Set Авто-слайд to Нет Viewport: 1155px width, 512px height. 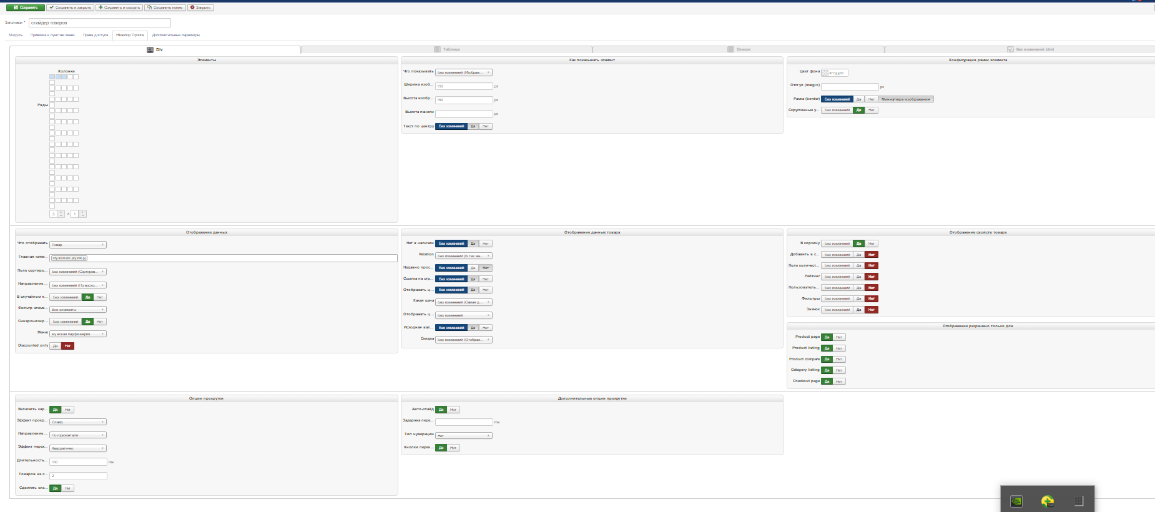click(x=453, y=410)
